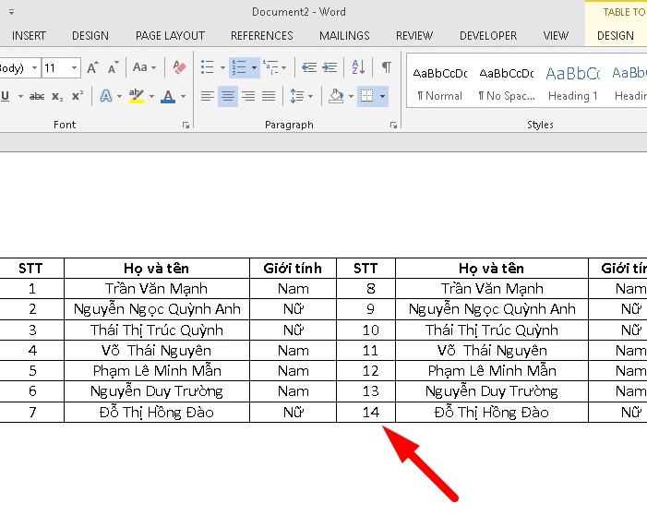Click Text Effects icon
This screenshot has height=516, width=647.
point(106,96)
